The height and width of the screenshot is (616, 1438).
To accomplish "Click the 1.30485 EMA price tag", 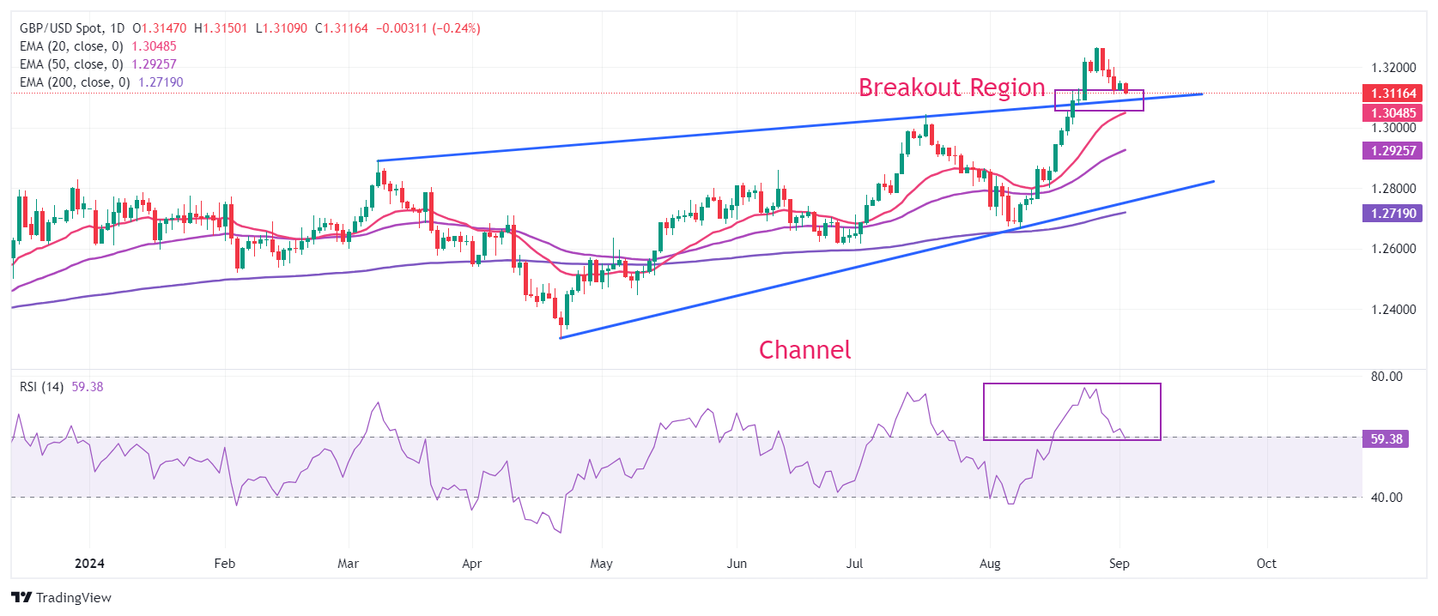I will (1392, 112).
